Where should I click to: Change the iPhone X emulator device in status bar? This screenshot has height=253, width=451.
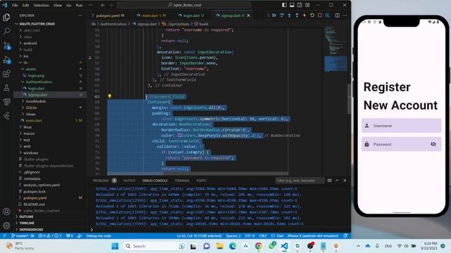313,236
